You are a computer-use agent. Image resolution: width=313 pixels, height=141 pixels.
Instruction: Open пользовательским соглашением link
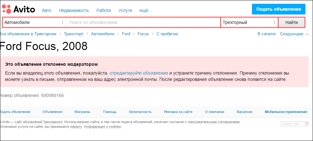coord(213,122)
